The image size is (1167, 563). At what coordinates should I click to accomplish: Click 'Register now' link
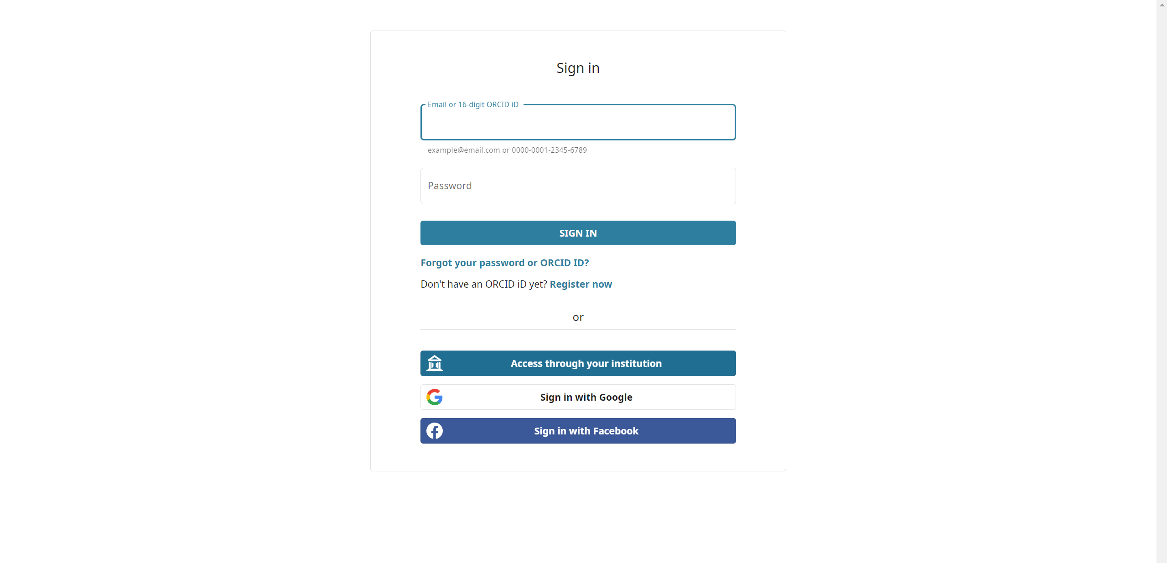[x=581, y=284]
